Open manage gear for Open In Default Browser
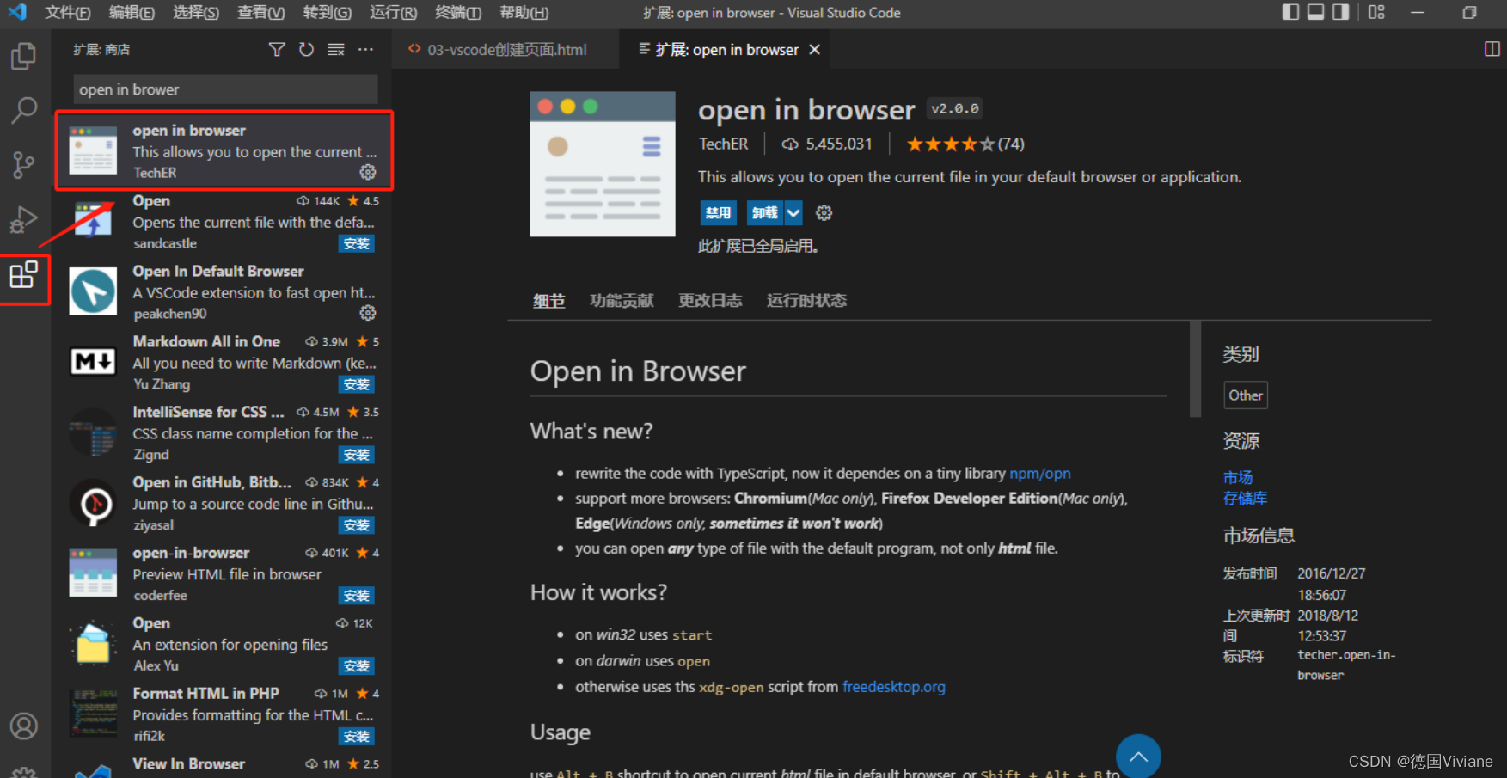This screenshot has height=778, width=1507. [x=368, y=313]
